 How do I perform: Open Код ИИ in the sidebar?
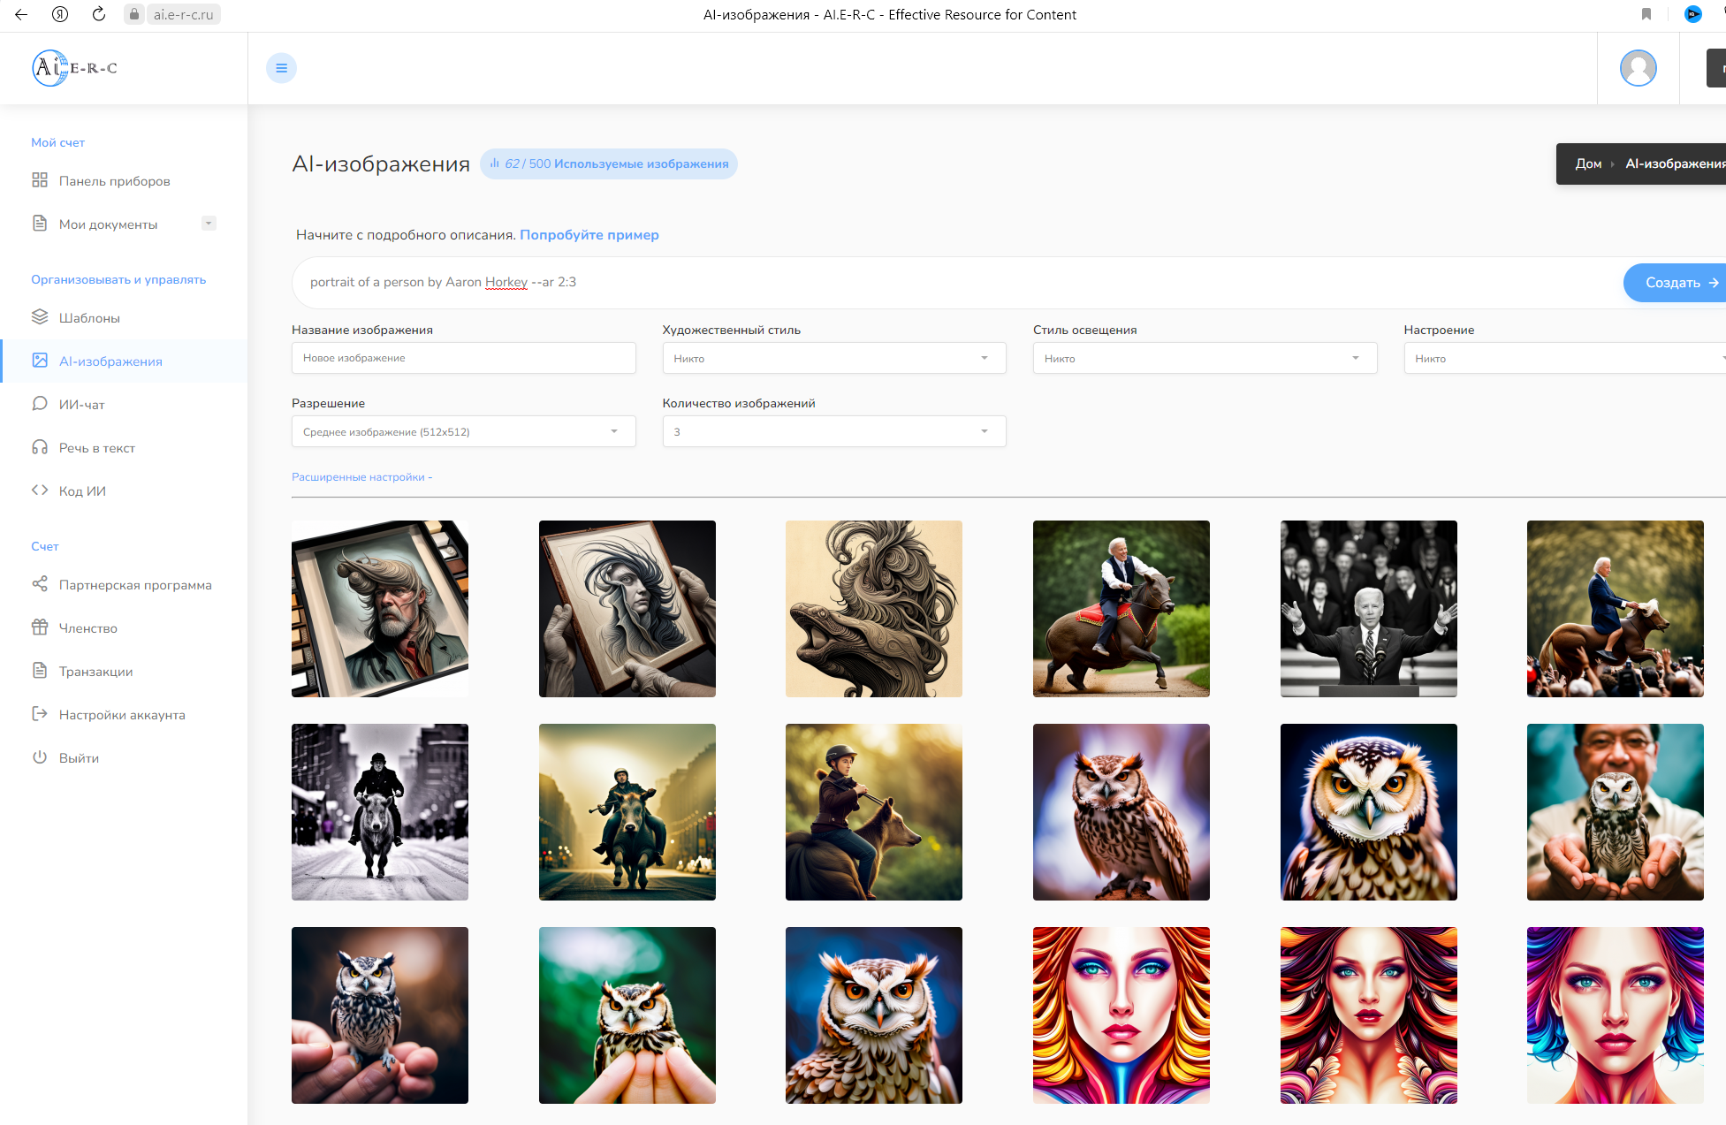coord(81,491)
